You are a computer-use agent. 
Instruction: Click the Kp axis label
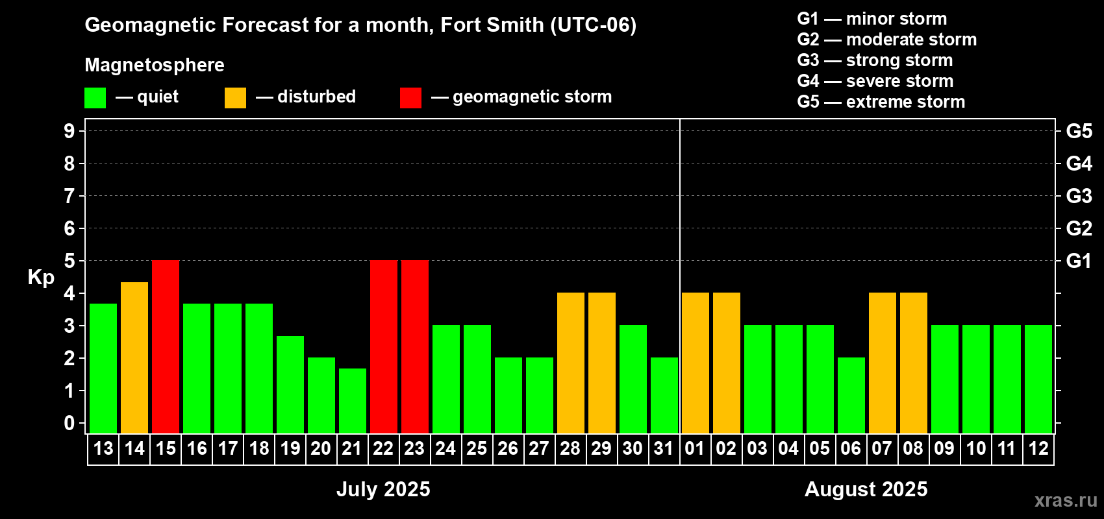pyautogui.click(x=41, y=278)
